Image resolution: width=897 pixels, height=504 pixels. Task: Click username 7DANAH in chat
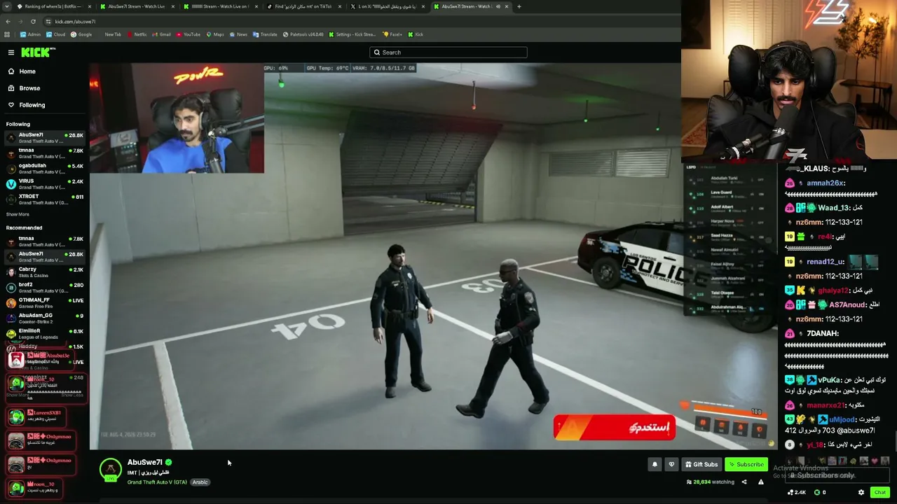(823, 333)
